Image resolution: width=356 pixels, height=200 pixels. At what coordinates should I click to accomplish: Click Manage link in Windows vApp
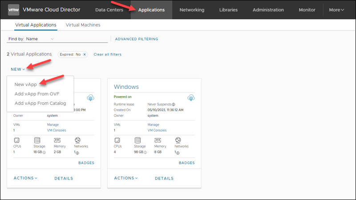(153, 125)
